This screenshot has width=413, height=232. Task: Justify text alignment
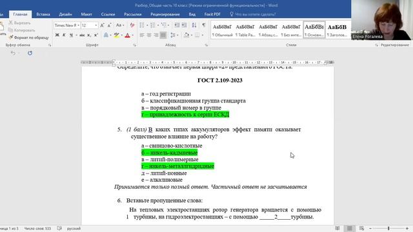(x=163, y=35)
